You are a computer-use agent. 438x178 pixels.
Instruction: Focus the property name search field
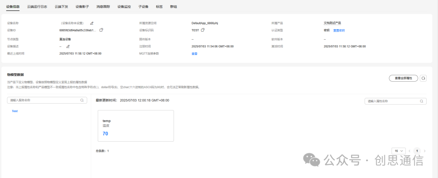395,101
